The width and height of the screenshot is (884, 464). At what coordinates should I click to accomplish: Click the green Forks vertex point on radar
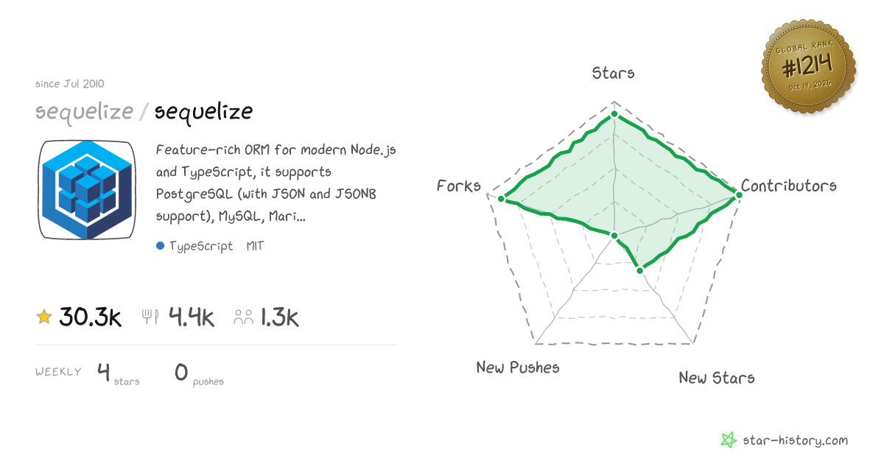click(501, 199)
